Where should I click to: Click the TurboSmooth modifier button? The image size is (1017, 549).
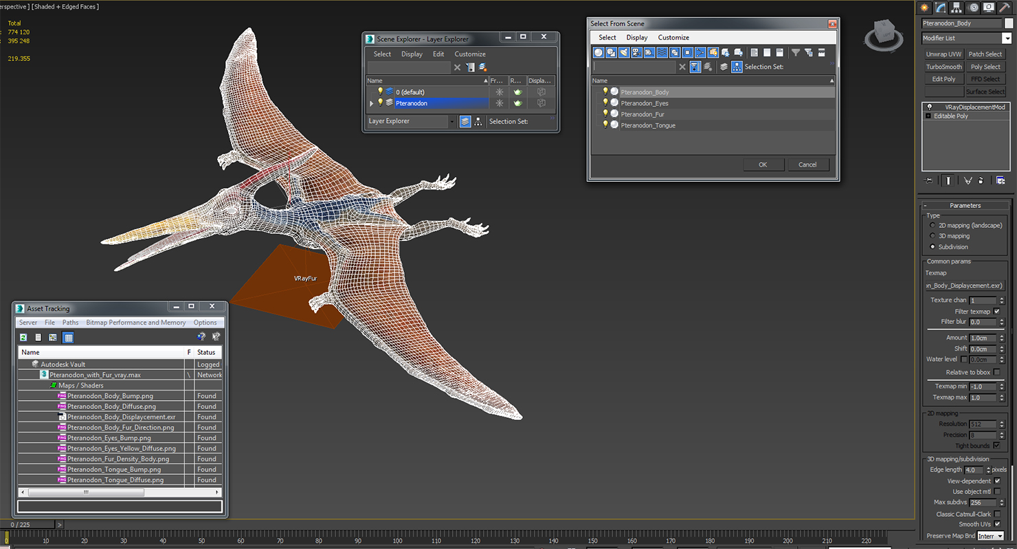943,67
